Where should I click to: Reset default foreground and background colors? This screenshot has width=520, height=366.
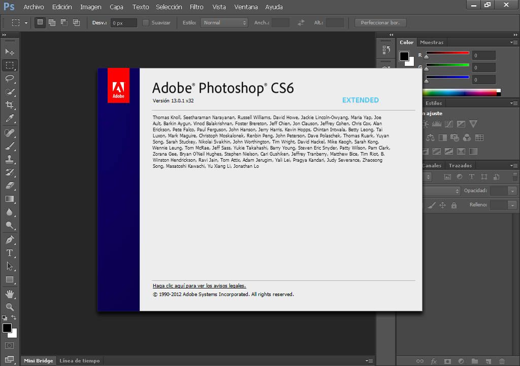[x=5, y=318]
